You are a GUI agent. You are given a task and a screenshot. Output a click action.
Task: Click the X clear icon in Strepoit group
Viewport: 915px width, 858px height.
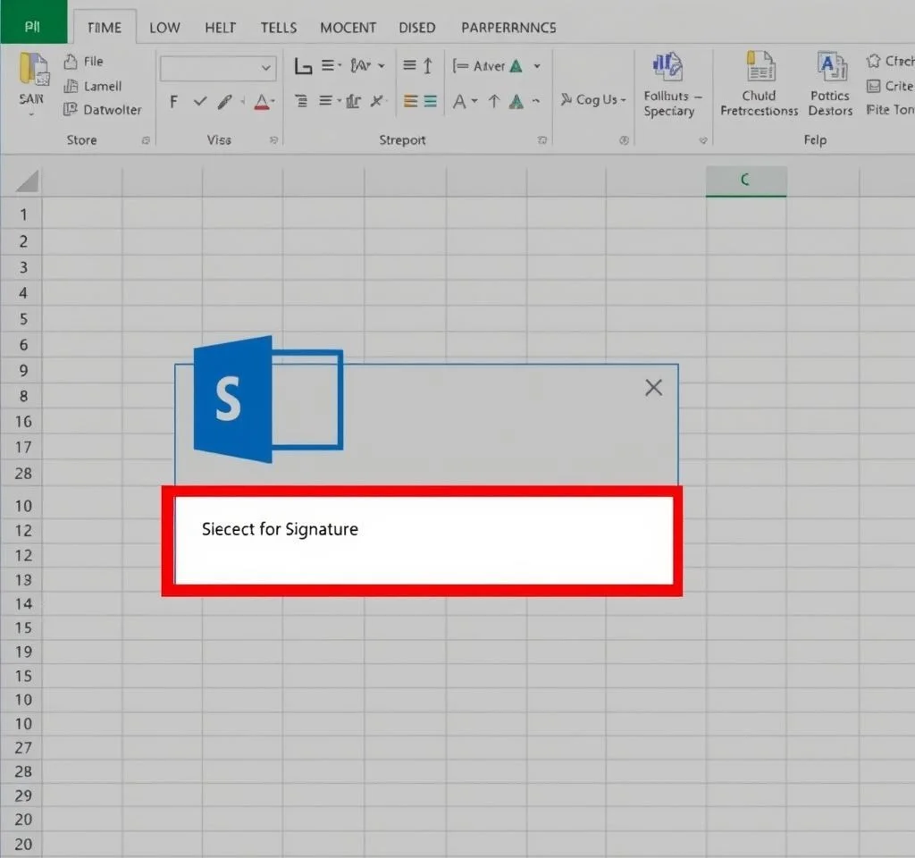coord(377,101)
